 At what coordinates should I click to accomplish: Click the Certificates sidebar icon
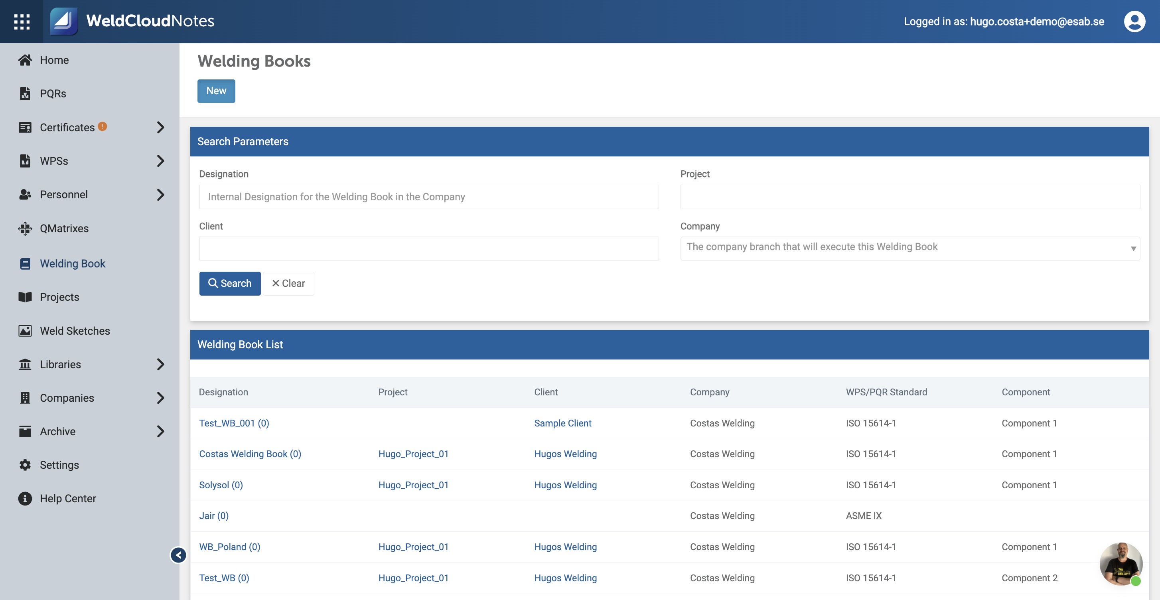click(25, 128)
